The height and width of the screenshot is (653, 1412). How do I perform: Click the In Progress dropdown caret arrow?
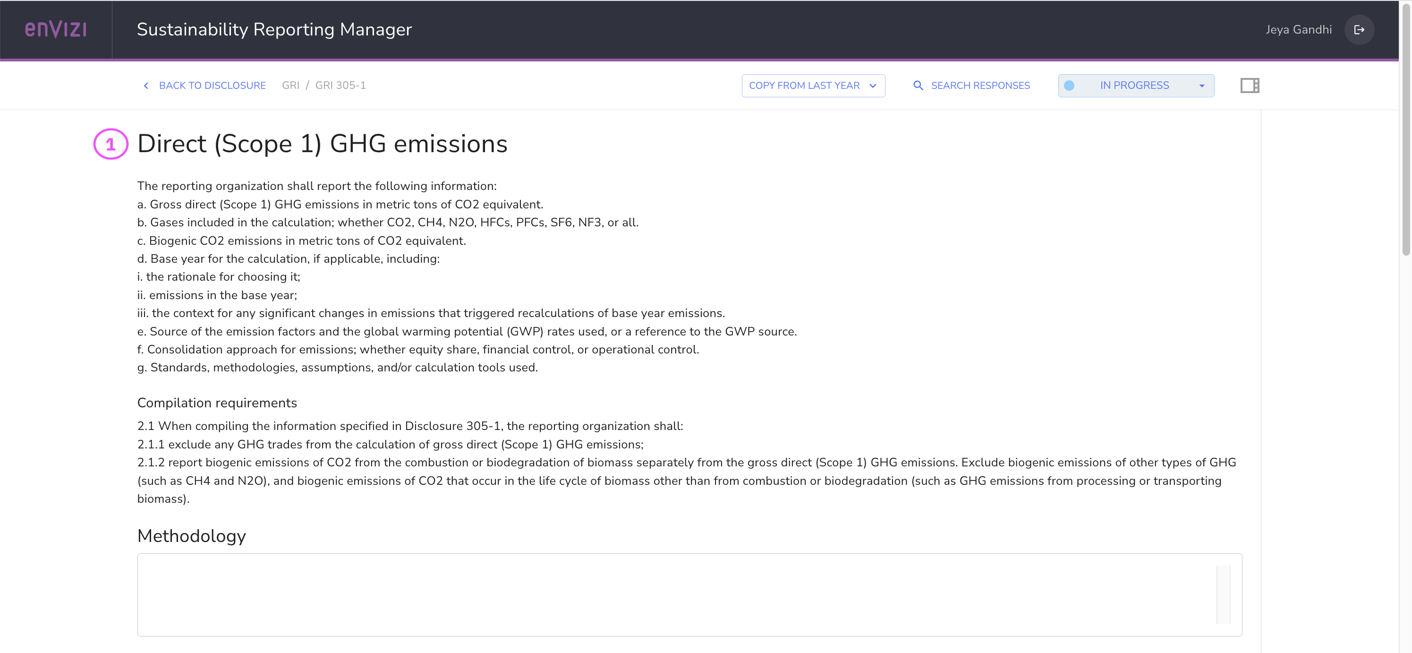point(1201,86)
